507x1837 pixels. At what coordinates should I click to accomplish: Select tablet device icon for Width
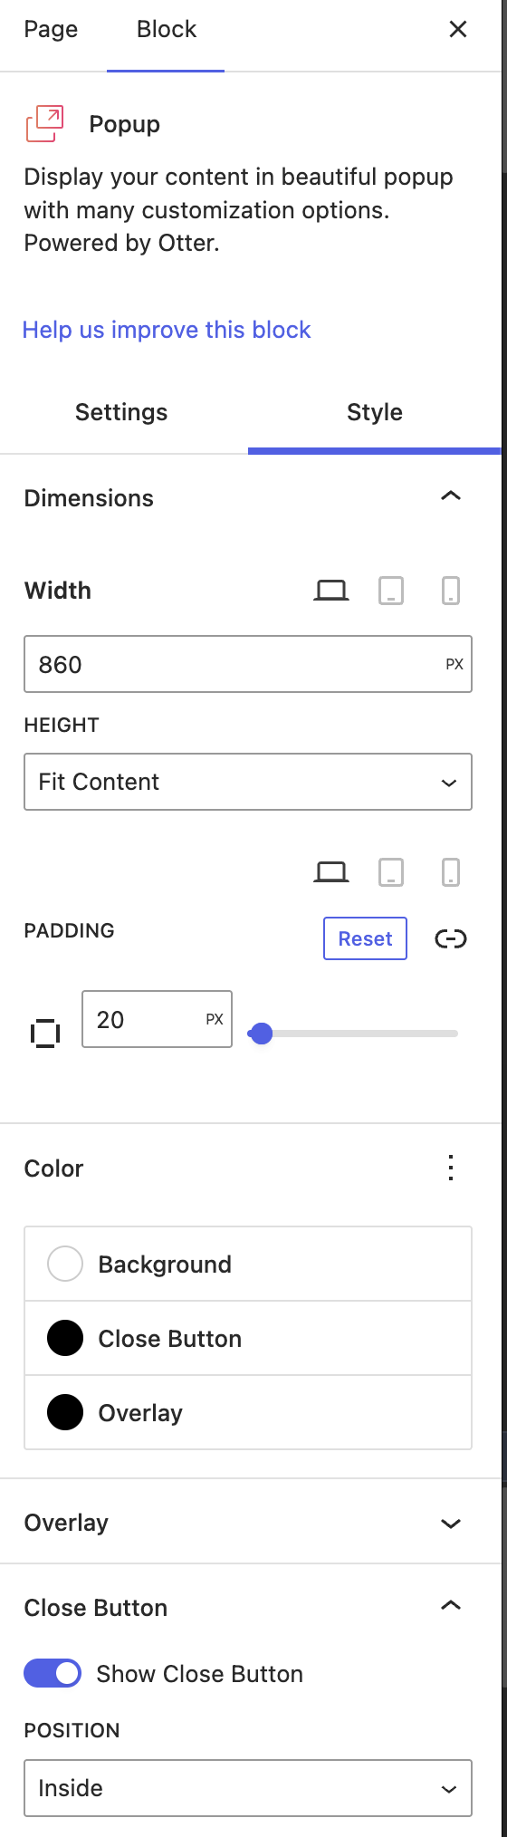click(391, 591)
